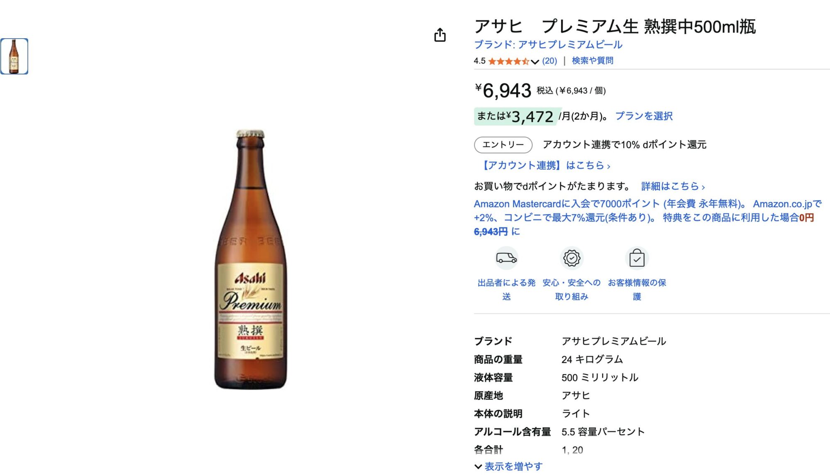830x475 pixels.
Task: Click the safety badge checkmark icon
Action: (571, 258)
